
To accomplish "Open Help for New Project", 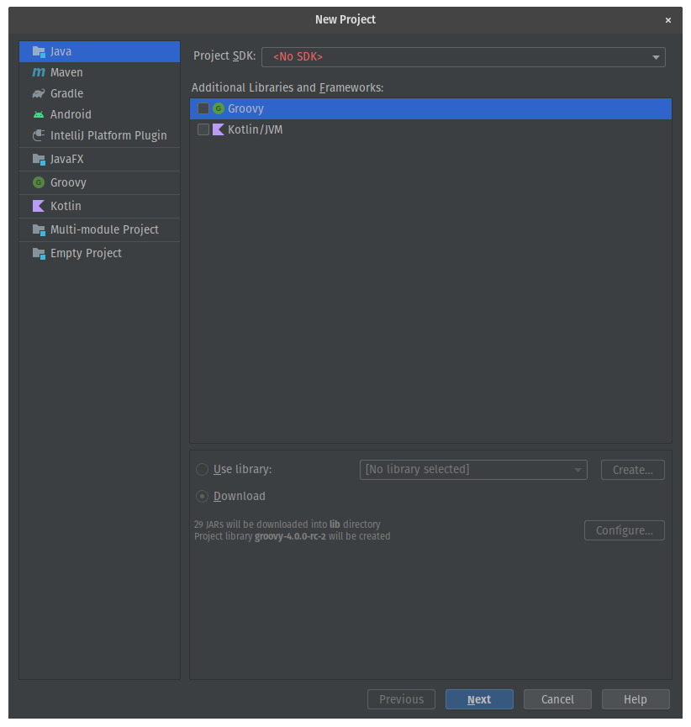I will tap(636, 699).
